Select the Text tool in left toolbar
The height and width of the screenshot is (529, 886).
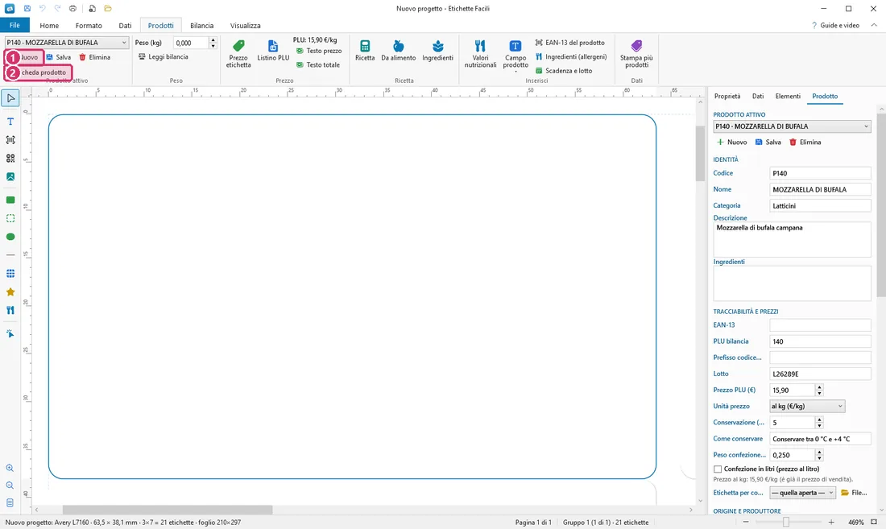[10, 122]
